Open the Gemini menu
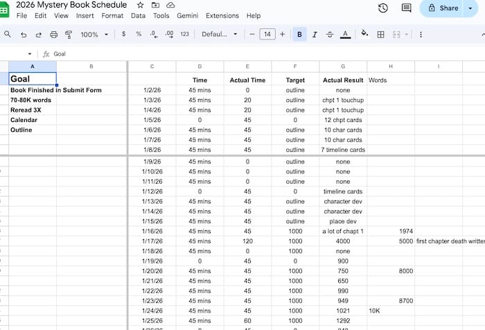485x330 pixels. (x=188, y=15)
